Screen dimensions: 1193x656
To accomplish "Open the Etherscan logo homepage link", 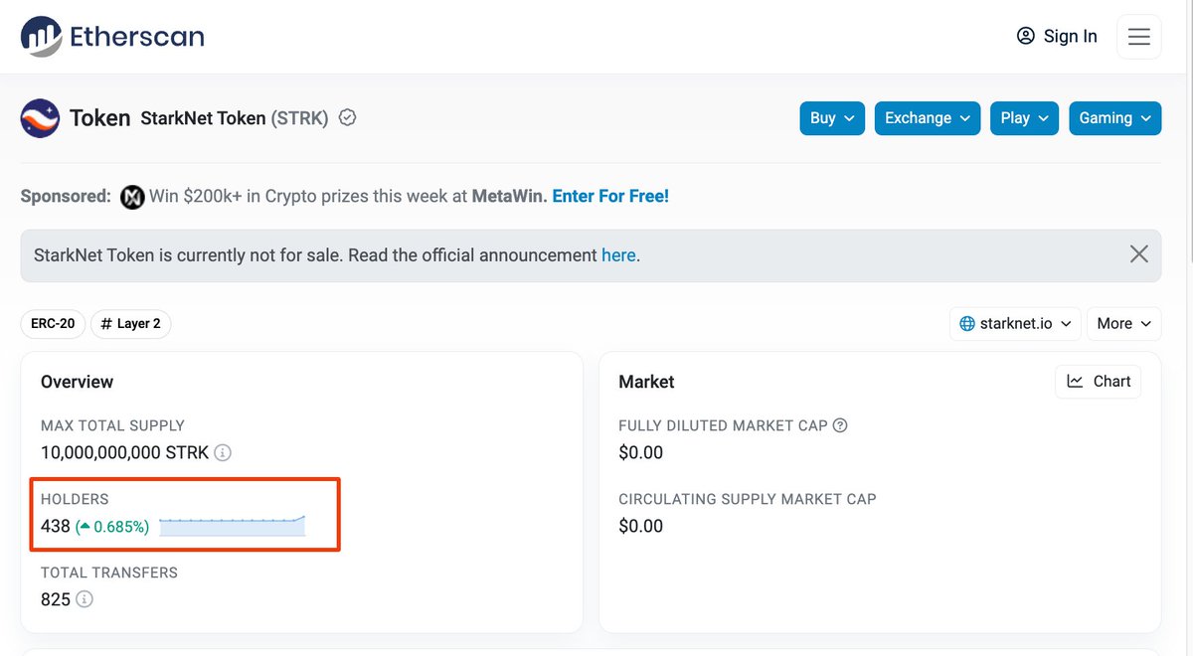I will (112, 37).
